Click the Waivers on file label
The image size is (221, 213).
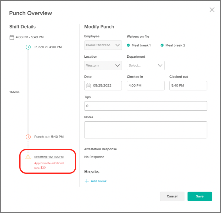click(x=138, y=36)
